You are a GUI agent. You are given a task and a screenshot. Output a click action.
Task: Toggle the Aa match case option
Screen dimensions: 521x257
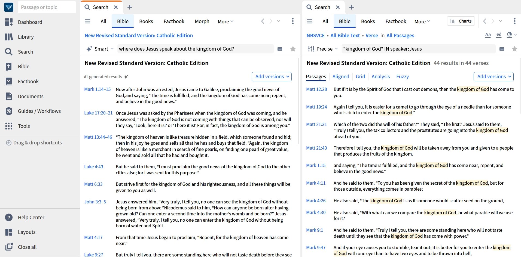pos(488,35)
